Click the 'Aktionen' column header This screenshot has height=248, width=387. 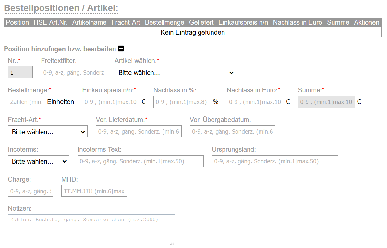pos(367,22)
